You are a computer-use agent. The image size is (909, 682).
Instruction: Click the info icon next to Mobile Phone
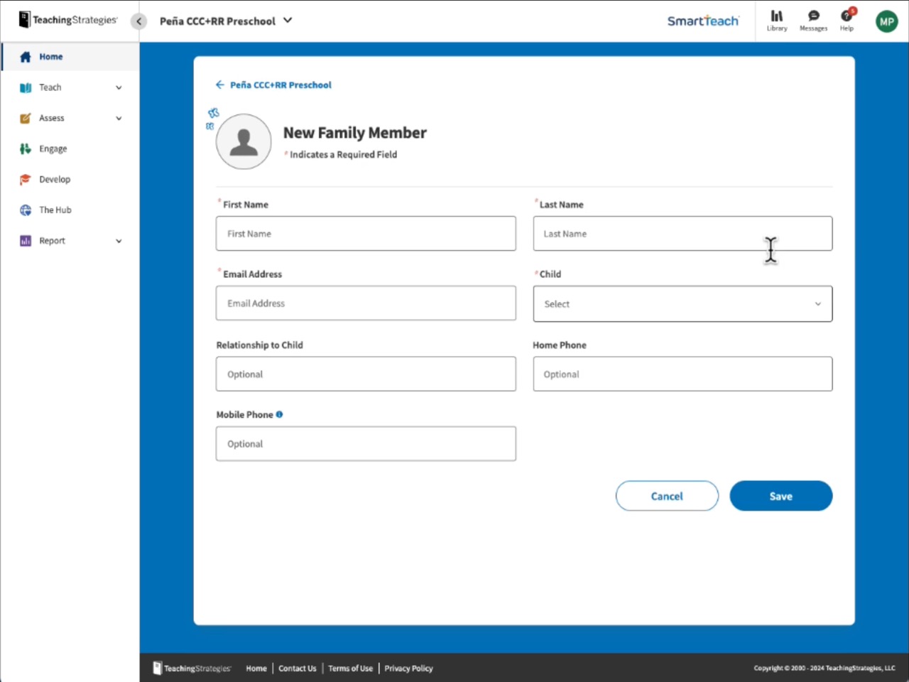coord(279,414)
